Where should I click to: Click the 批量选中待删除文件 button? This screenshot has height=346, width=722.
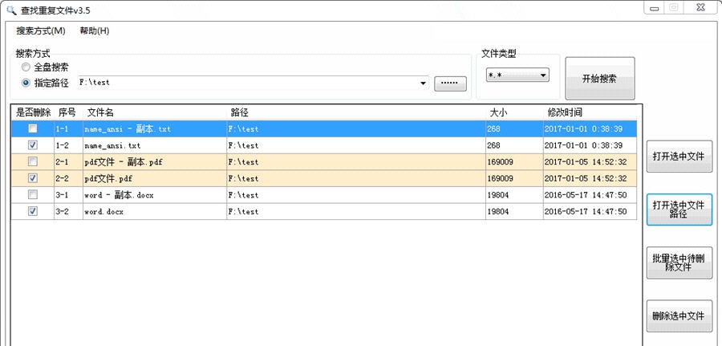click(679, 263)
